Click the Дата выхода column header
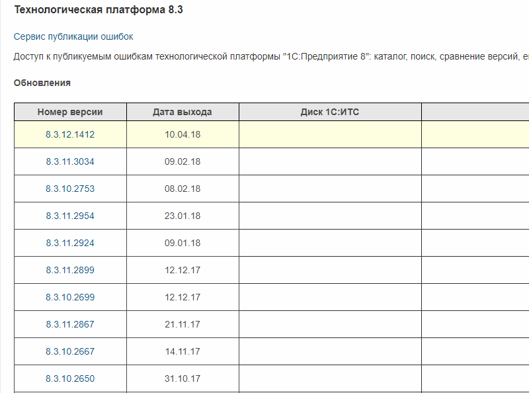This screenshot has width=529, height=393. pyautogui.click(x=183, y=112)
